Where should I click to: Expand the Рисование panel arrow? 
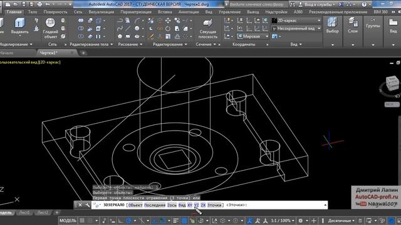coord(141,44)
